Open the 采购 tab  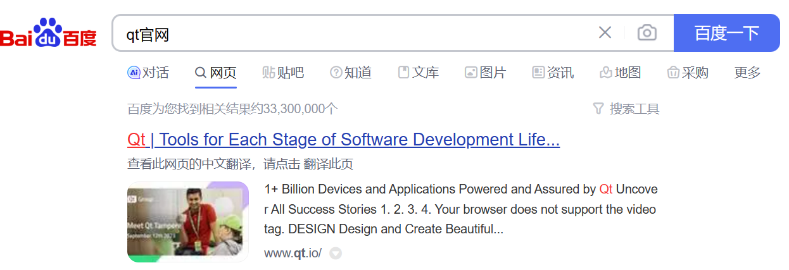[x=688, y=73]
